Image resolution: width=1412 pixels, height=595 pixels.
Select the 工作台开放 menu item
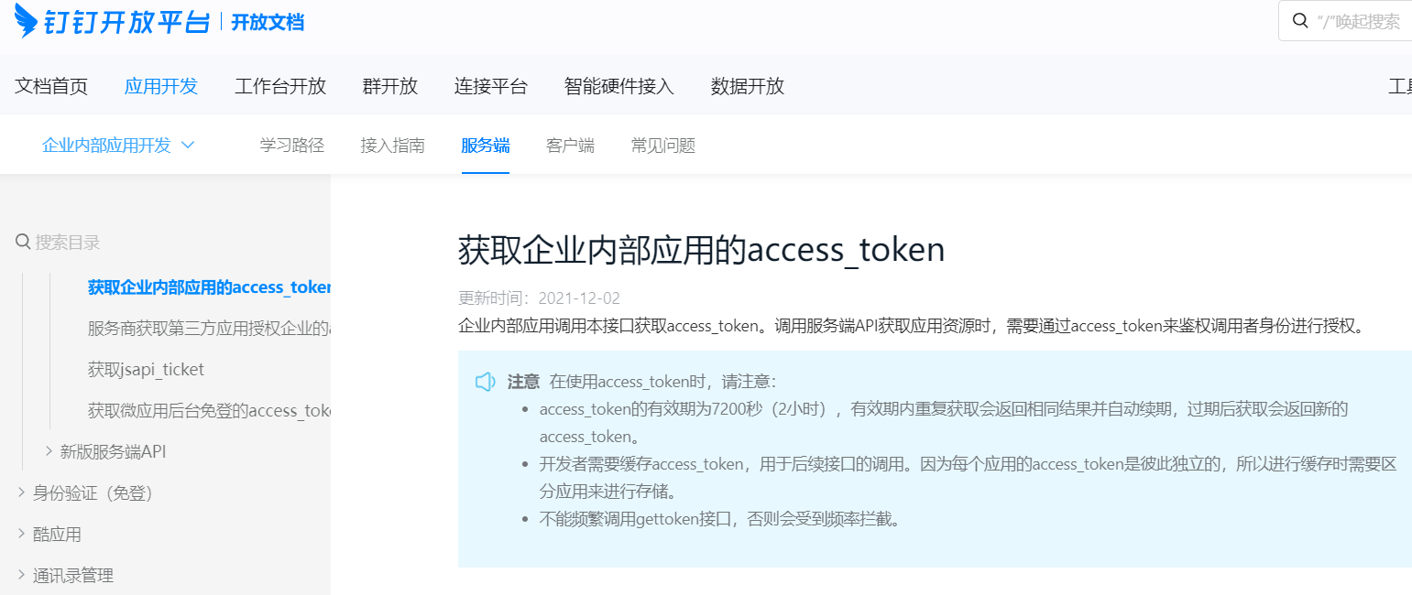point(280,86)
